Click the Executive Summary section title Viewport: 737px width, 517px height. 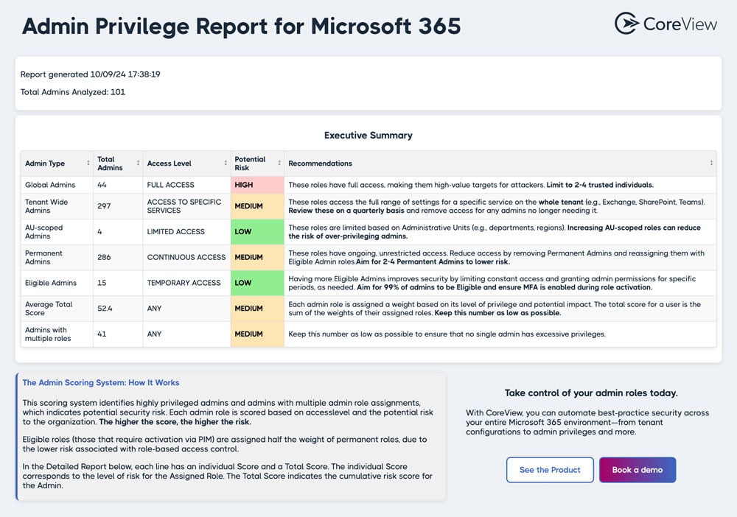[368, 136]
